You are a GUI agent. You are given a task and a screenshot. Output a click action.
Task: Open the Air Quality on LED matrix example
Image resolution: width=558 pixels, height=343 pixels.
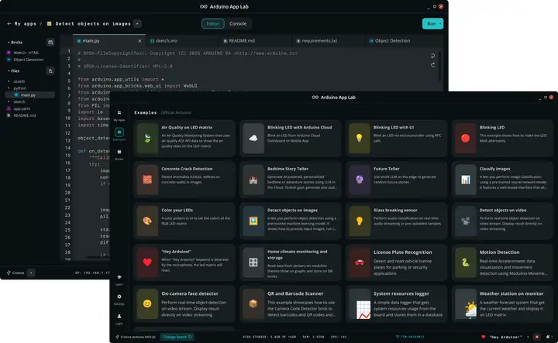tap(184, 139)
